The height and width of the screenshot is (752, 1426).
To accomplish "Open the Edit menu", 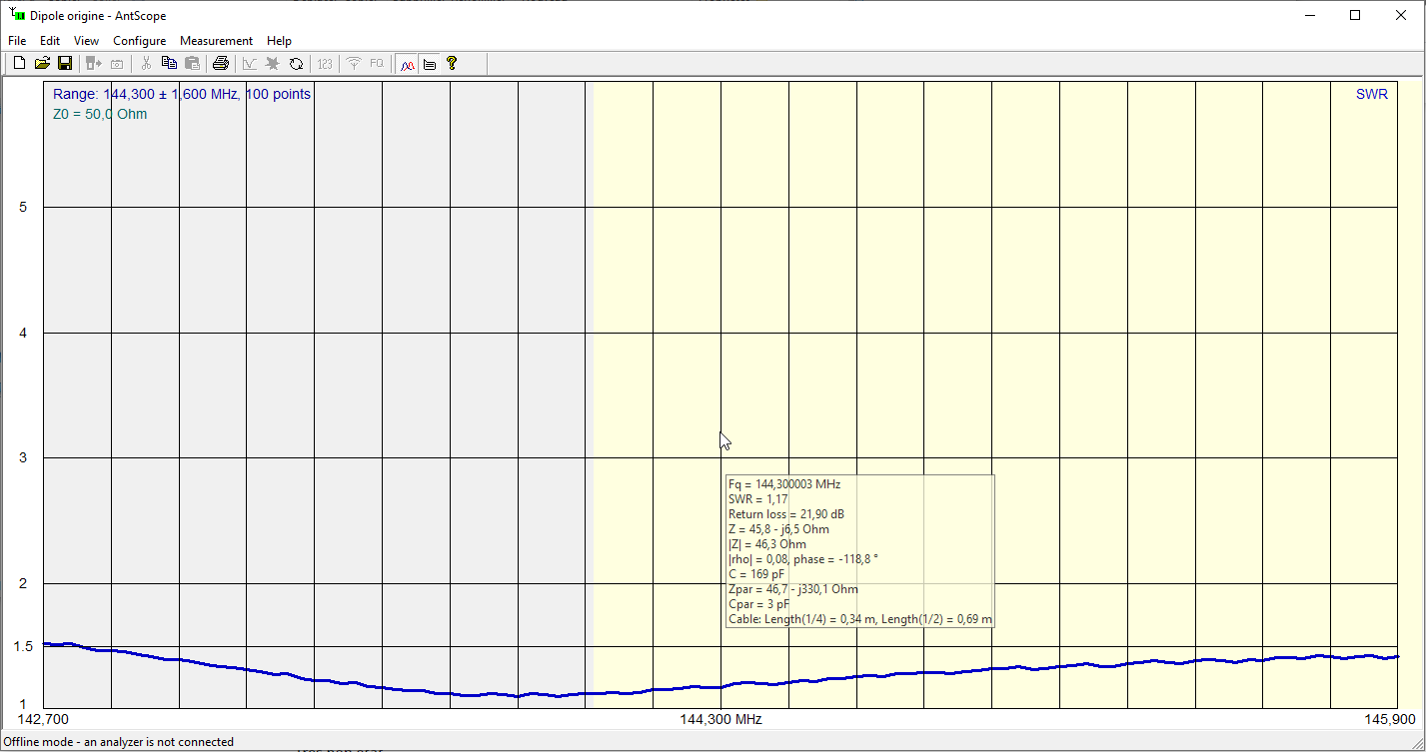I will (x=50, y=41).
